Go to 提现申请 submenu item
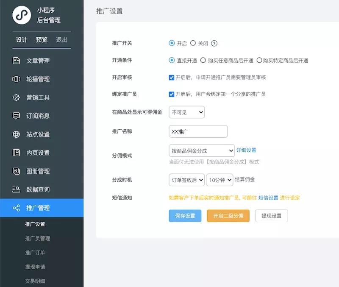 point(35,267)
